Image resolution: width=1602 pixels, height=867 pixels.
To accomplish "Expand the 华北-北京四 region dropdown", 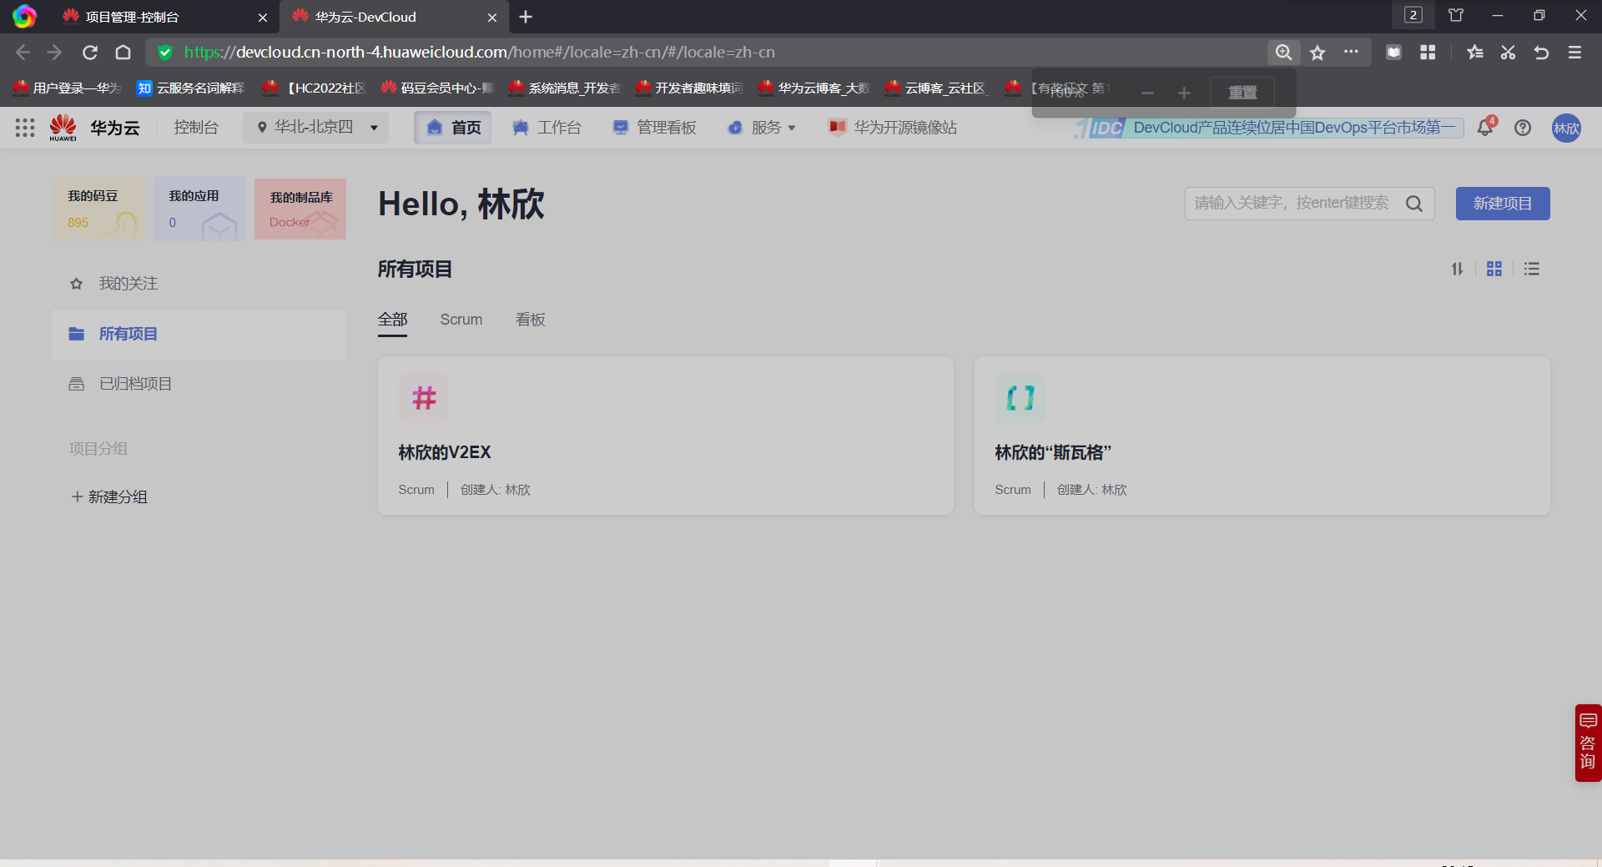I will (x=316, y=128).
